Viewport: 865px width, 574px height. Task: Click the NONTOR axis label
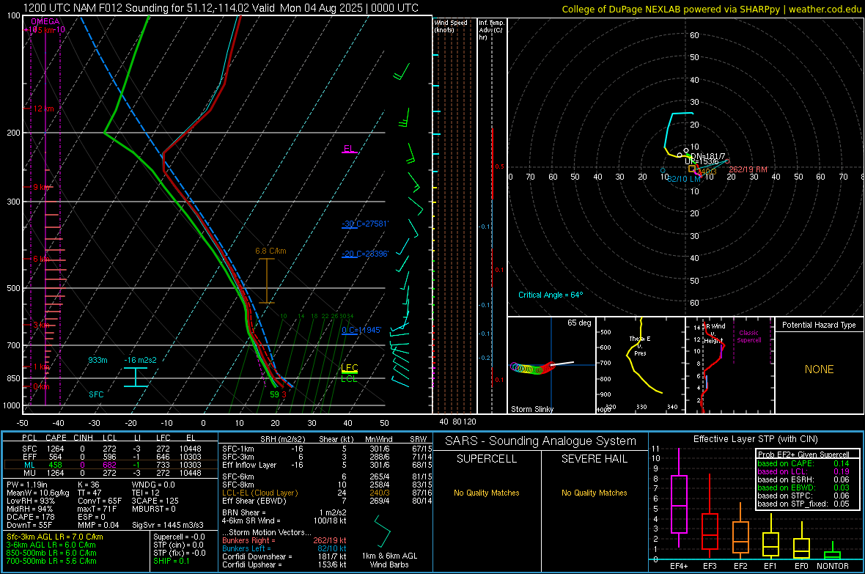click(833, 566)
